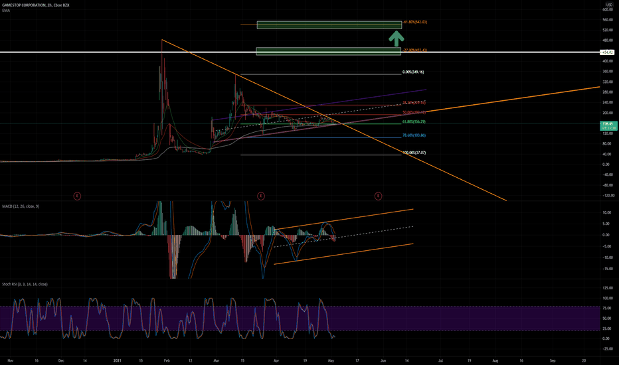Viewport: 619px width, 365px height.
Task: Select the 100.00%(37.07) Fibonacci label
Action: pyautogui.click(x=414, y=153)
